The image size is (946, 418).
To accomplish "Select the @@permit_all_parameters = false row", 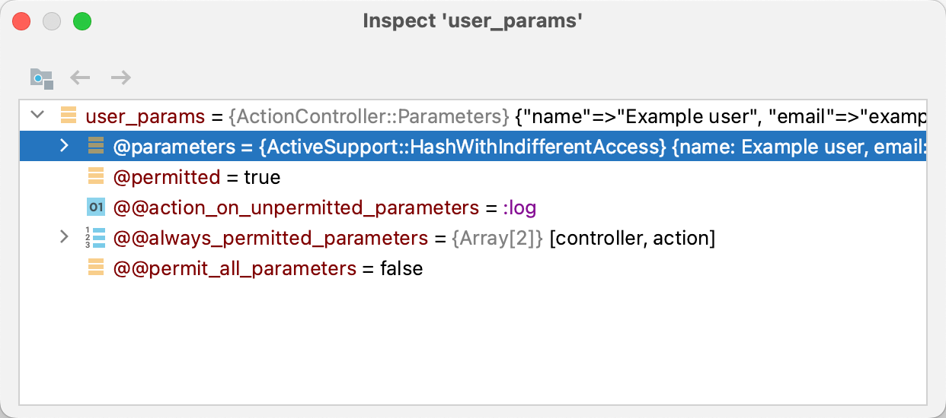I will (267, 268).
